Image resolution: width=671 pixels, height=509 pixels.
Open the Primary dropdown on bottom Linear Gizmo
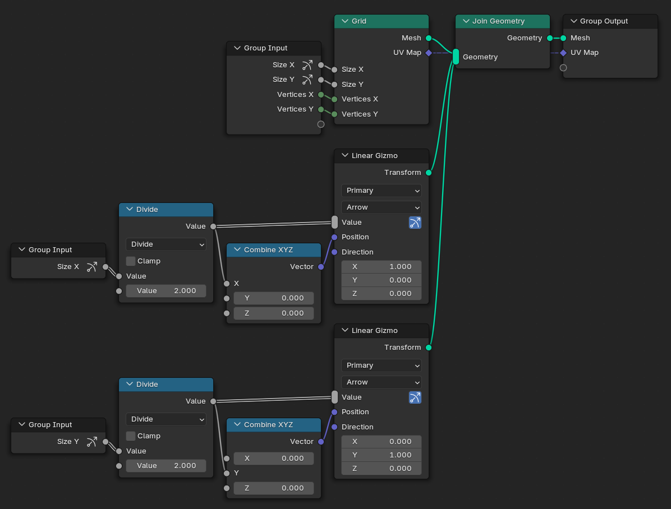[381, 365]
